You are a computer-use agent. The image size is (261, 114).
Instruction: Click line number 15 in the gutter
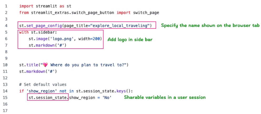pos(6,98)
